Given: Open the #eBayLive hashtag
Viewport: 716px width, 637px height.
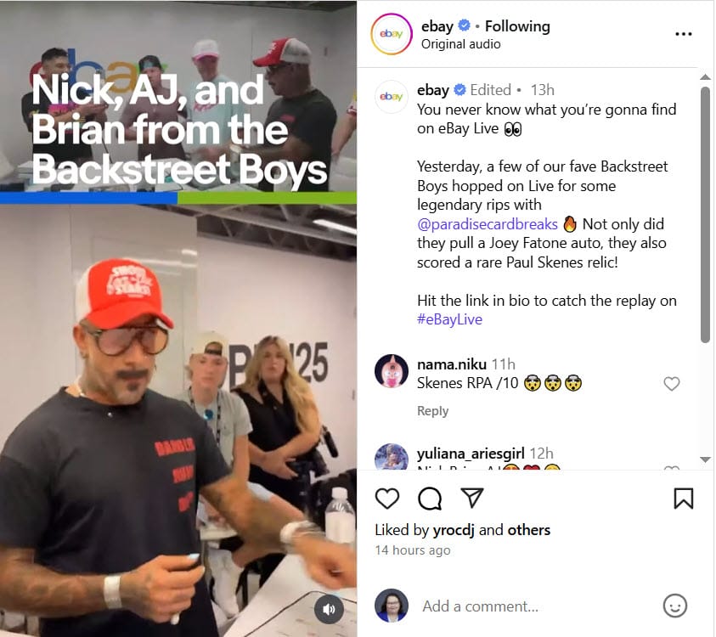Looking at the screenshot, I should tap(449, 319).
